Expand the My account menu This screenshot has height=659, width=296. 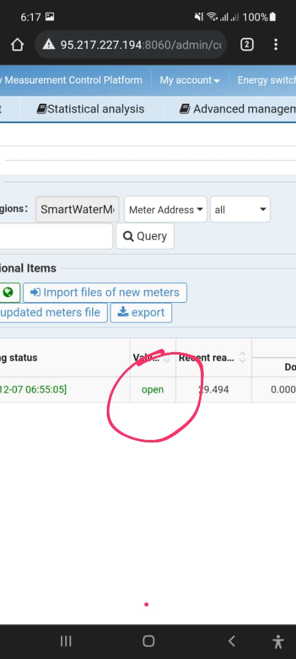190,81
